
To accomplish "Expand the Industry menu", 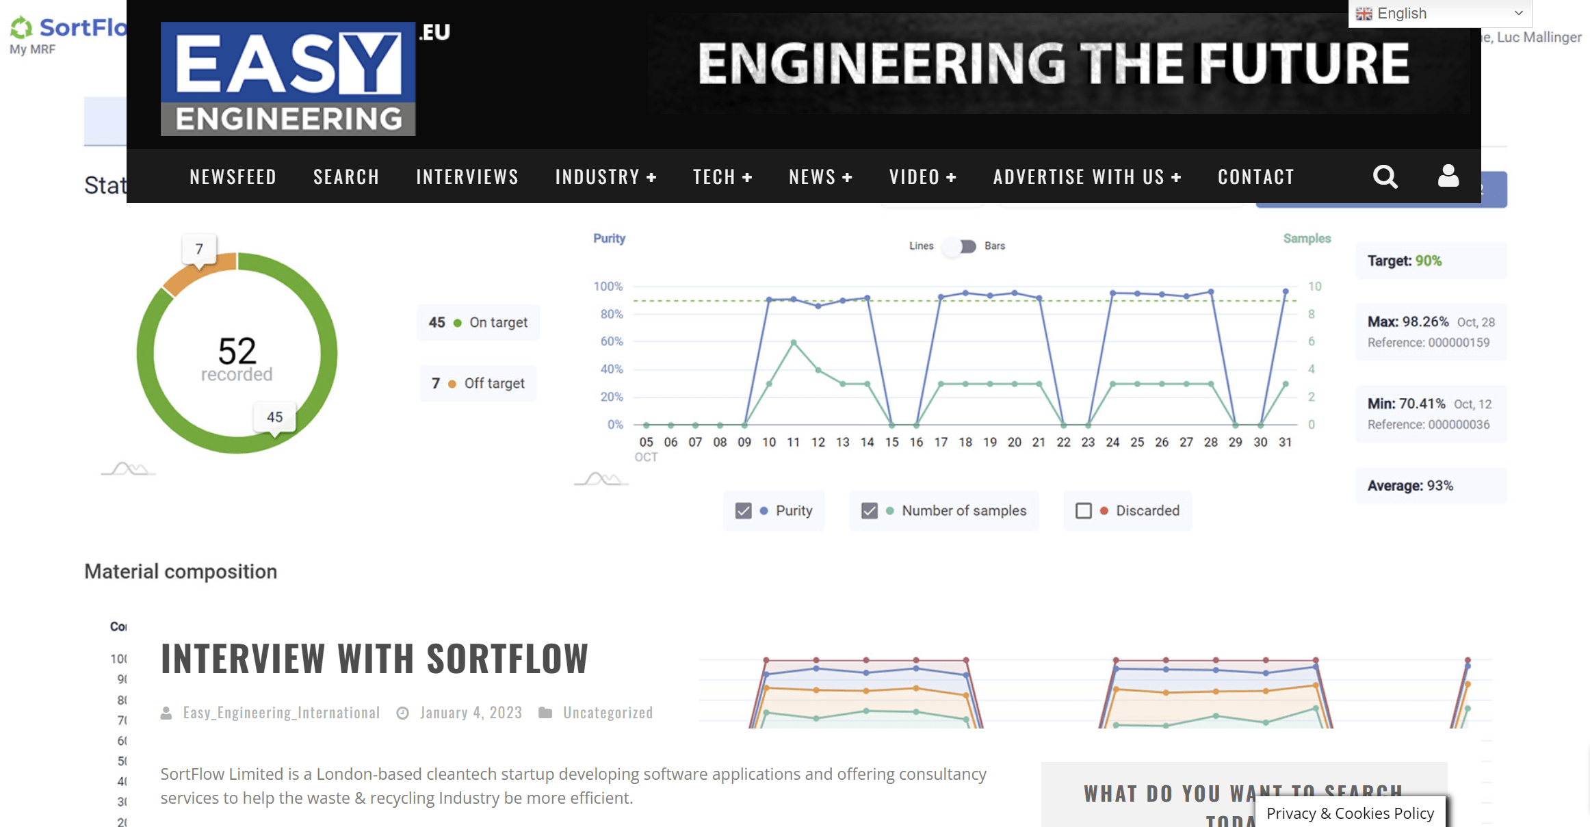I will [x=605, y=176].
